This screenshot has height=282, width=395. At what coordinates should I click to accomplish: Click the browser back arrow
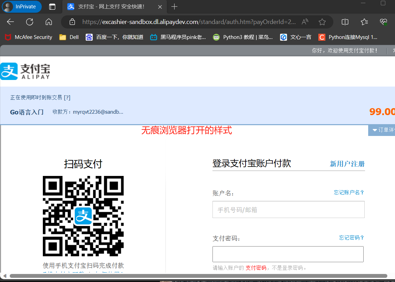[x=10, y=22]
